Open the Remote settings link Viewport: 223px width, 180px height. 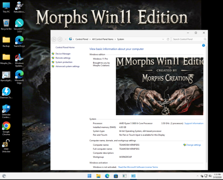63,58
